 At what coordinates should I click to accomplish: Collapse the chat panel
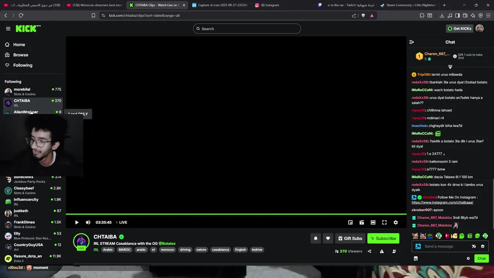(411, 42)
